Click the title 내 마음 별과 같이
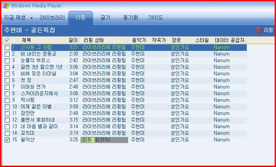 39,127
